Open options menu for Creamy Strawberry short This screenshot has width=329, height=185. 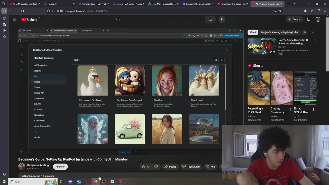[x=290, y=109]
